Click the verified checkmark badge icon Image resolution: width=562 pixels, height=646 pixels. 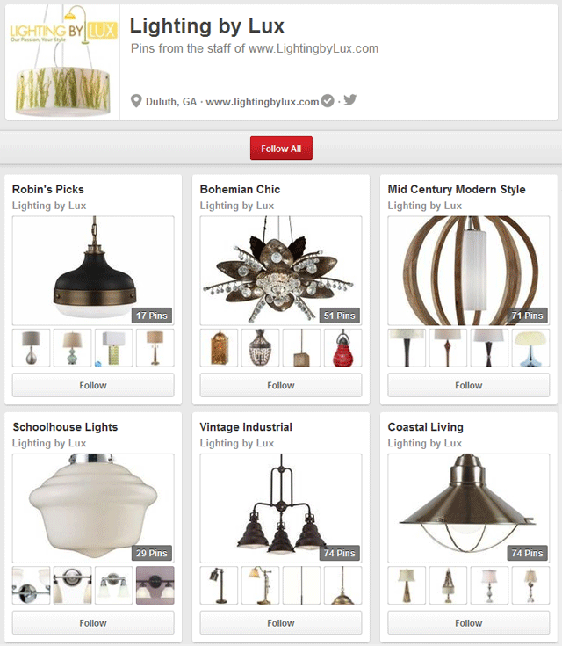click(328, 100)
